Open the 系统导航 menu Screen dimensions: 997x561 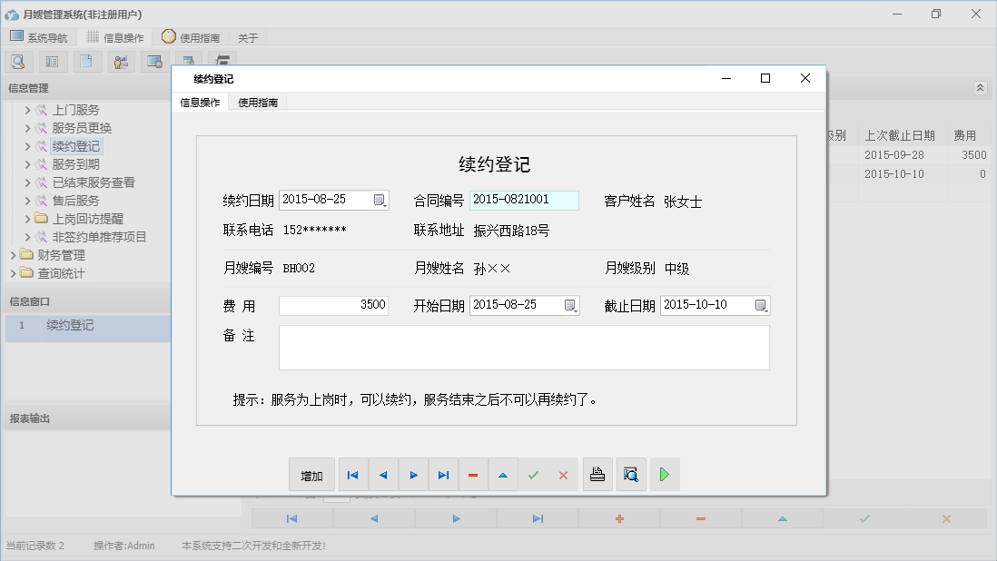click(x=39, y=37)
